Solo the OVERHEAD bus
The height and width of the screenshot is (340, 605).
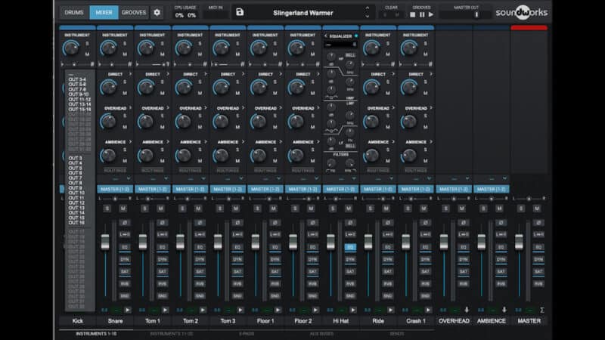click(x=445, y=209)
